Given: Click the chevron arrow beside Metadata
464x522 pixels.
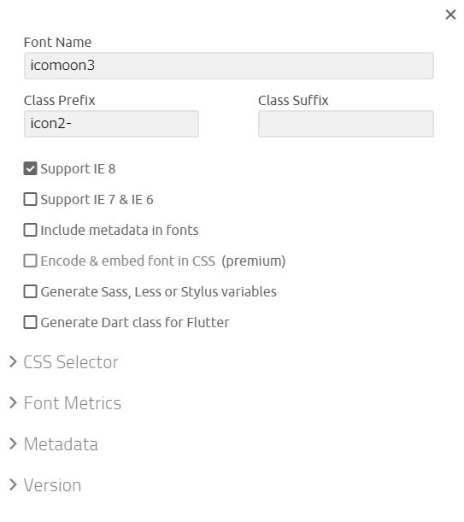Looking at the screenshot, I should (13, 443).
